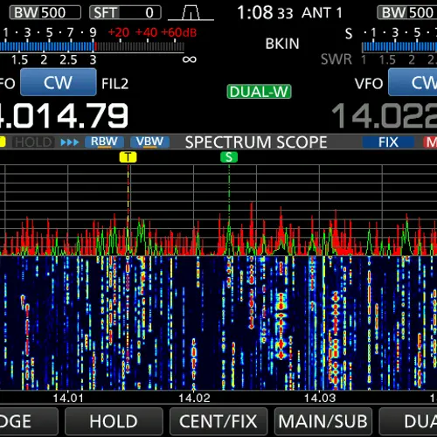Screen dimensions: 437x437
Task: Click the scope speed triple-arrow icon
Action: [70, 142]
